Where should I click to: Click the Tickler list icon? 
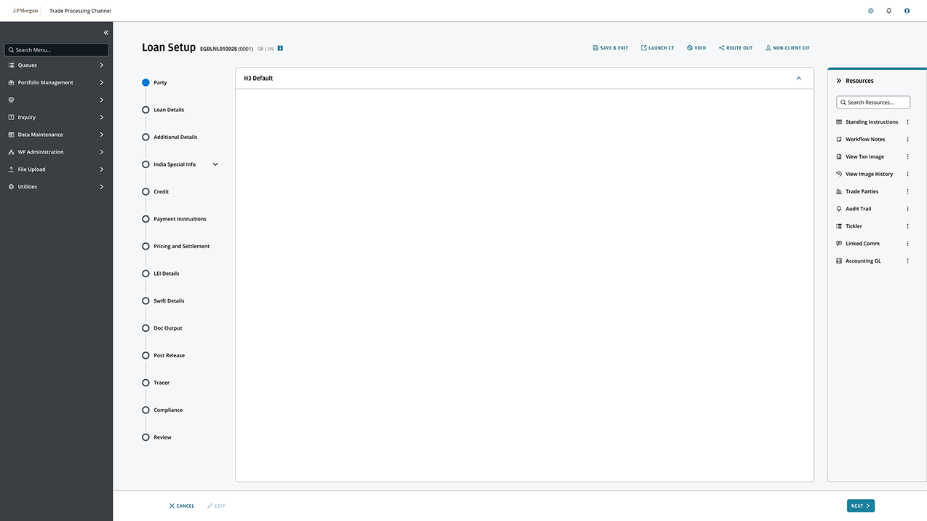[839, 226]
